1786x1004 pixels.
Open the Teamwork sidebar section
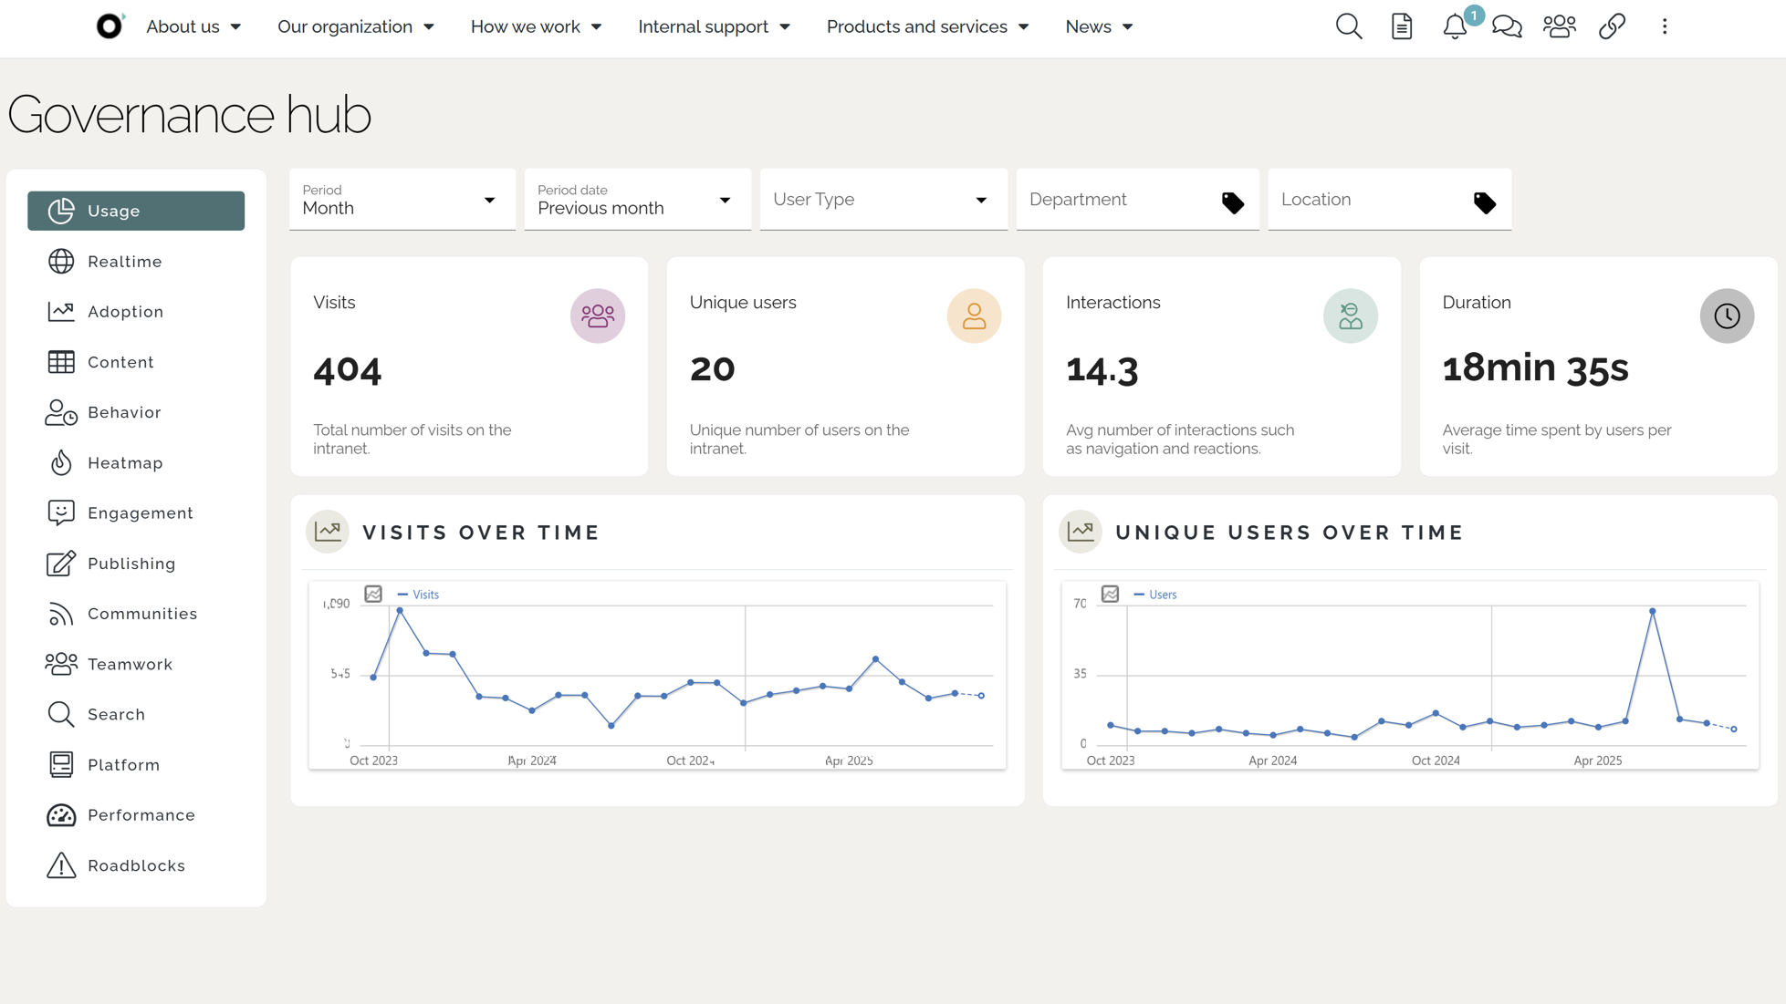(x=136, y=664)
